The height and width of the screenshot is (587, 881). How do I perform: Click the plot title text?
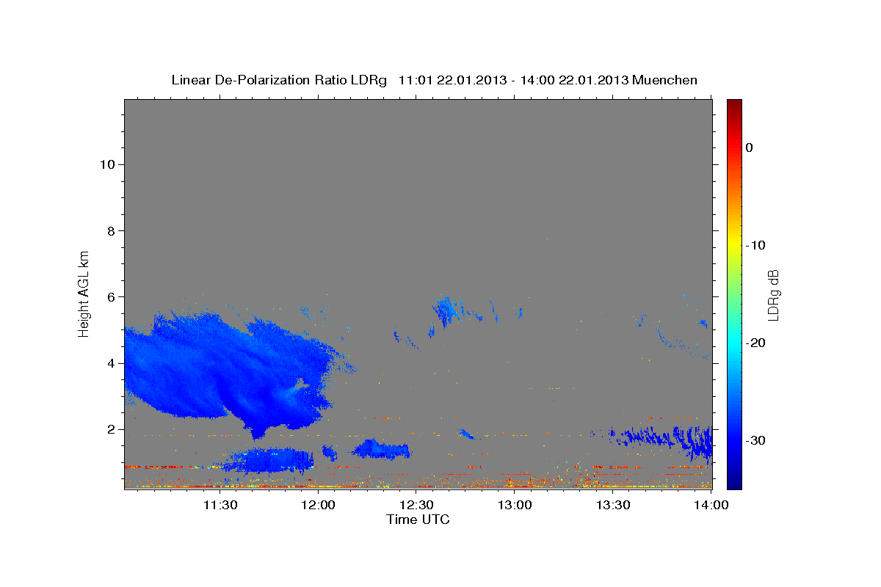tap(434, 80)
